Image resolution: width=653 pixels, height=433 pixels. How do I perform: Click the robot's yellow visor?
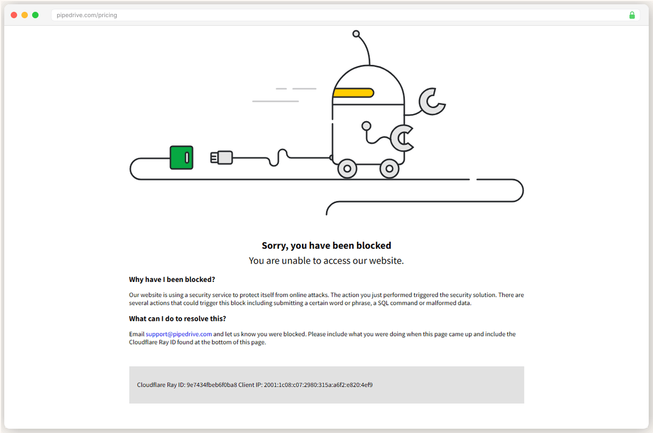pyautogui.click(x=353, y=93)
